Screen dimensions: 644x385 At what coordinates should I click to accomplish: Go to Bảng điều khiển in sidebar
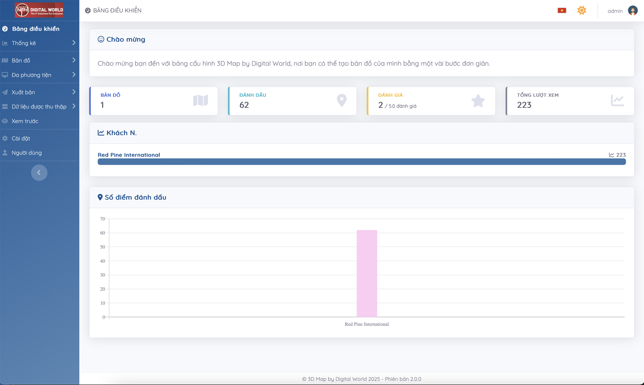click(36, 29)
